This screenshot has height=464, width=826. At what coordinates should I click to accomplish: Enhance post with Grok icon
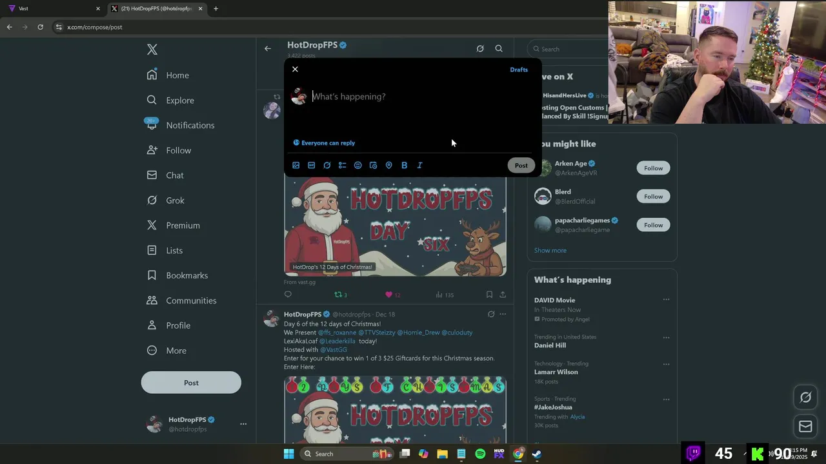327,165
